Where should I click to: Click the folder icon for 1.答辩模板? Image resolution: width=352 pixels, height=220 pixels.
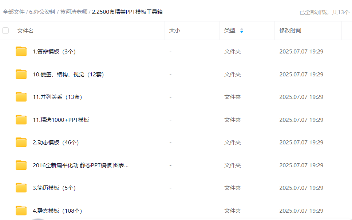click(21, 52)
